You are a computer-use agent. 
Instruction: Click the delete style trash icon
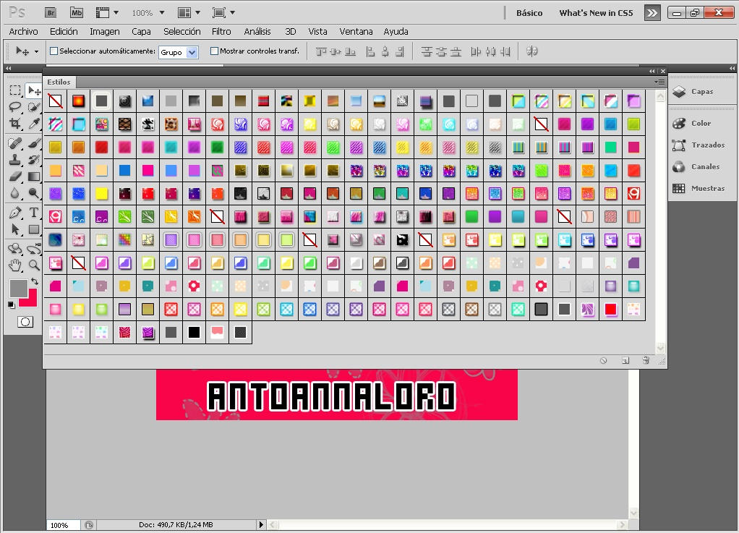pyautogui.click(x=645, y=359)
